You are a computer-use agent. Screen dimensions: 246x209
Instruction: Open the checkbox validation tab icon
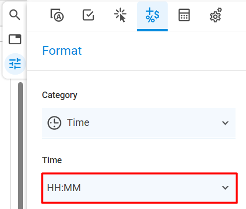[88, 15]
